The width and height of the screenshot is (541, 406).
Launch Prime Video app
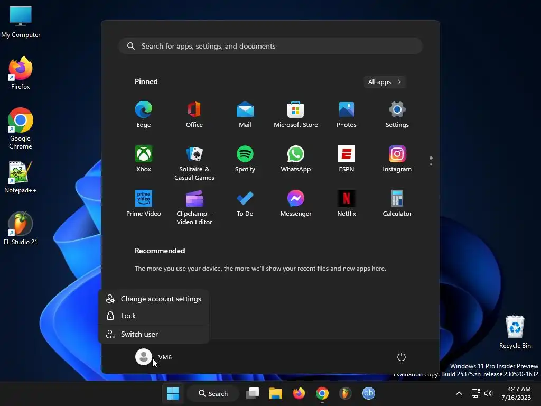pos(144,204)
